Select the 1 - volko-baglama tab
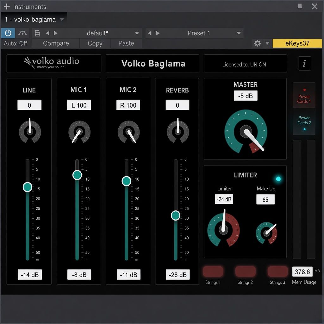This screenshot has height=324, width=324. coord(34,19)
